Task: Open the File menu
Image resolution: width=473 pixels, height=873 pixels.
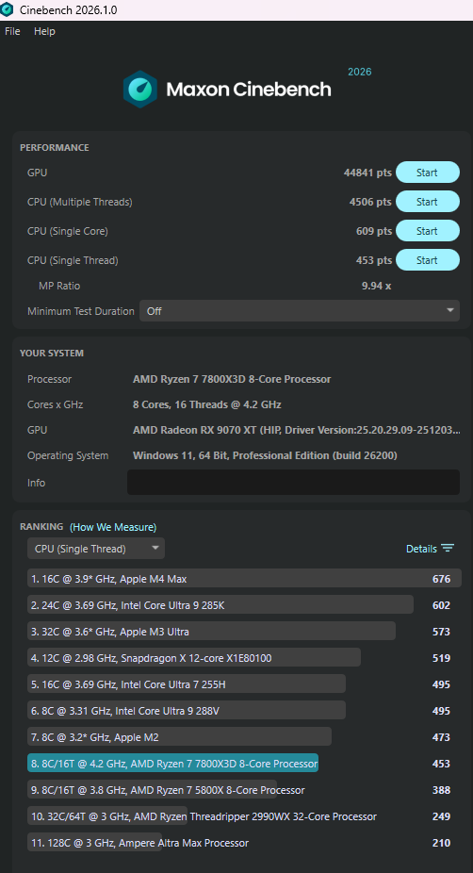Action: (x=12, y=31)
